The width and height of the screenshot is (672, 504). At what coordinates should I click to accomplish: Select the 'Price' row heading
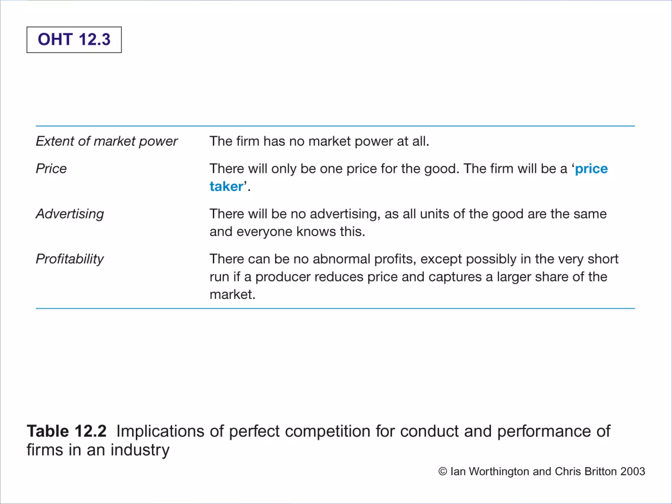[x=51, y=169]
